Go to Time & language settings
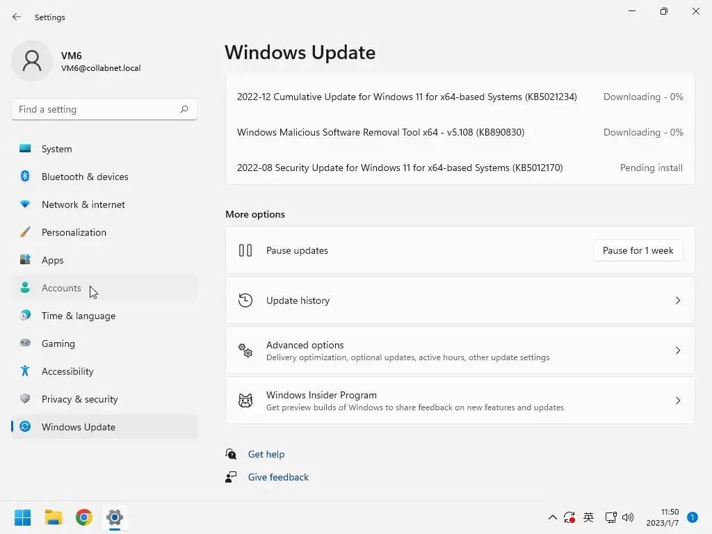Viewport: 712px width, 534px height. pyautogui.click(x=79, y=316)
